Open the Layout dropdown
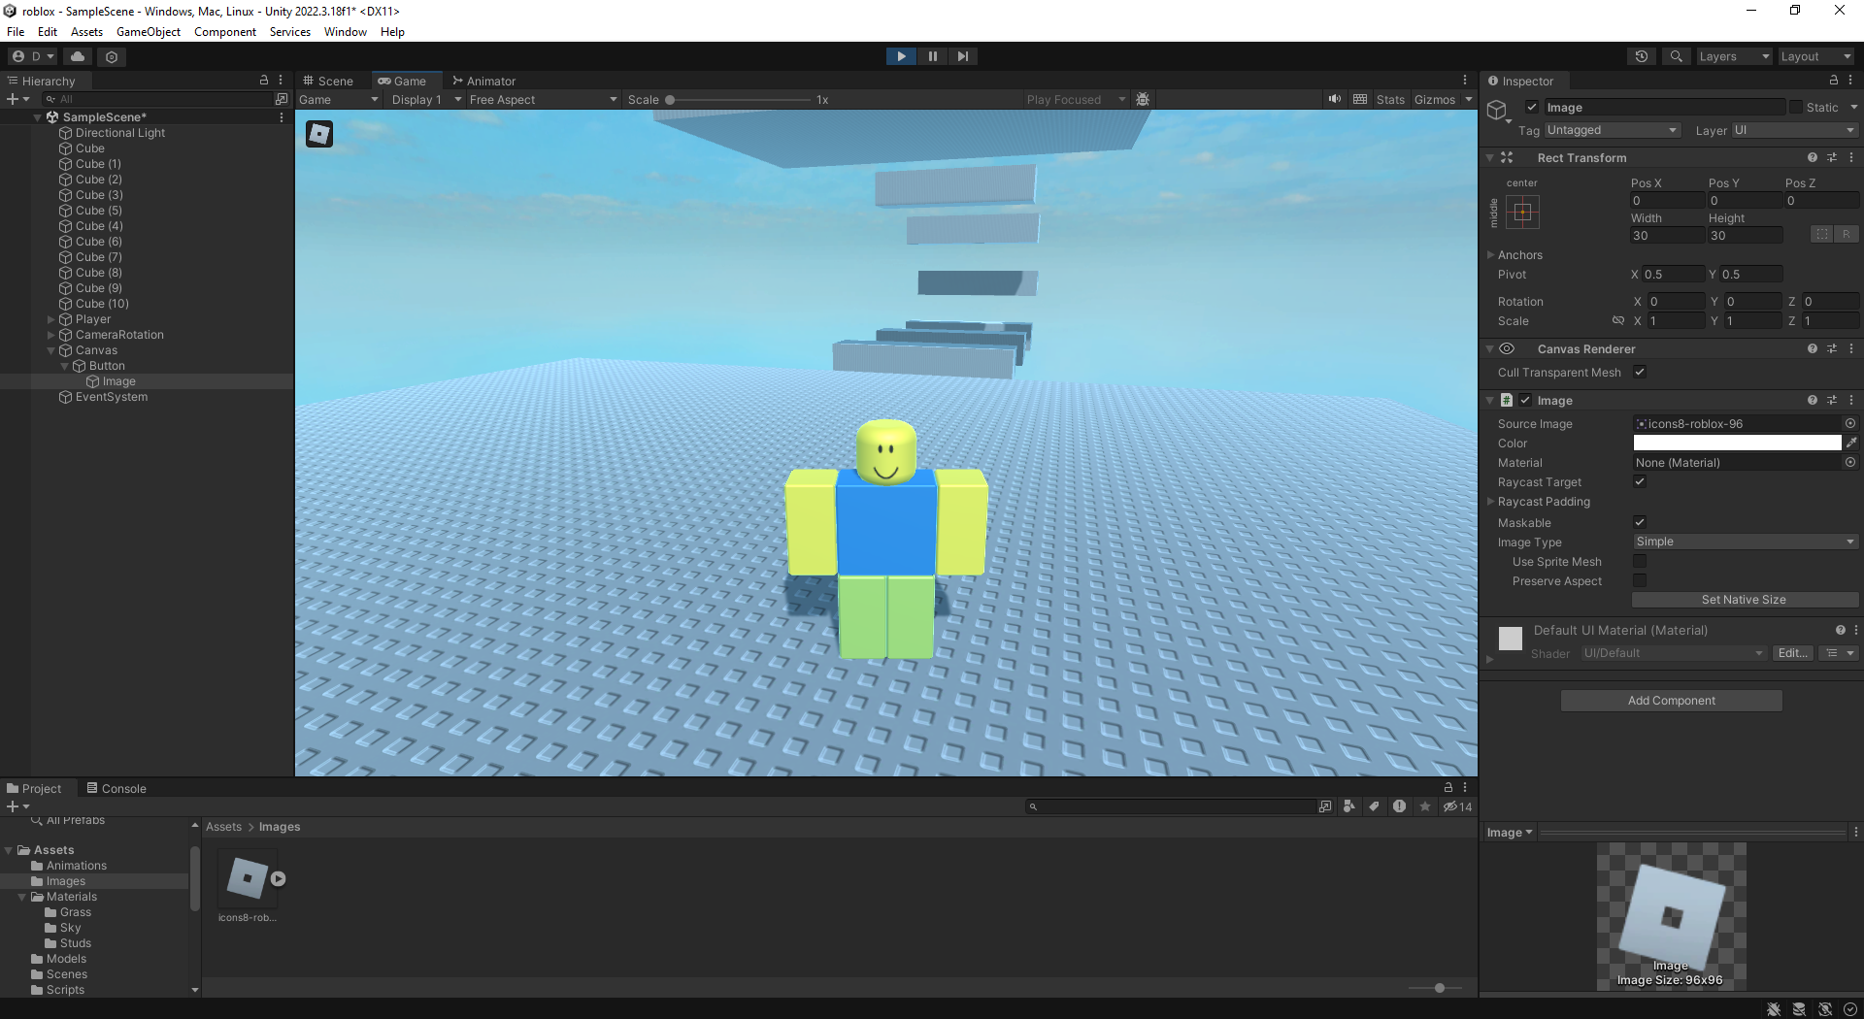This screenshot has width=1864, height=1019. pos(1815,56)
